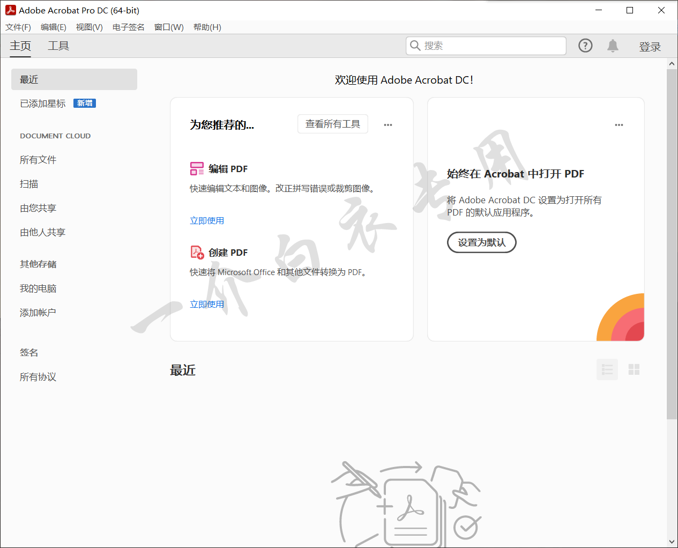Image resolution: width=678 pixels, height=548 pixels.
Task: Open the Acrobat app icon menu in the title bar
Action: pos(10,10)
